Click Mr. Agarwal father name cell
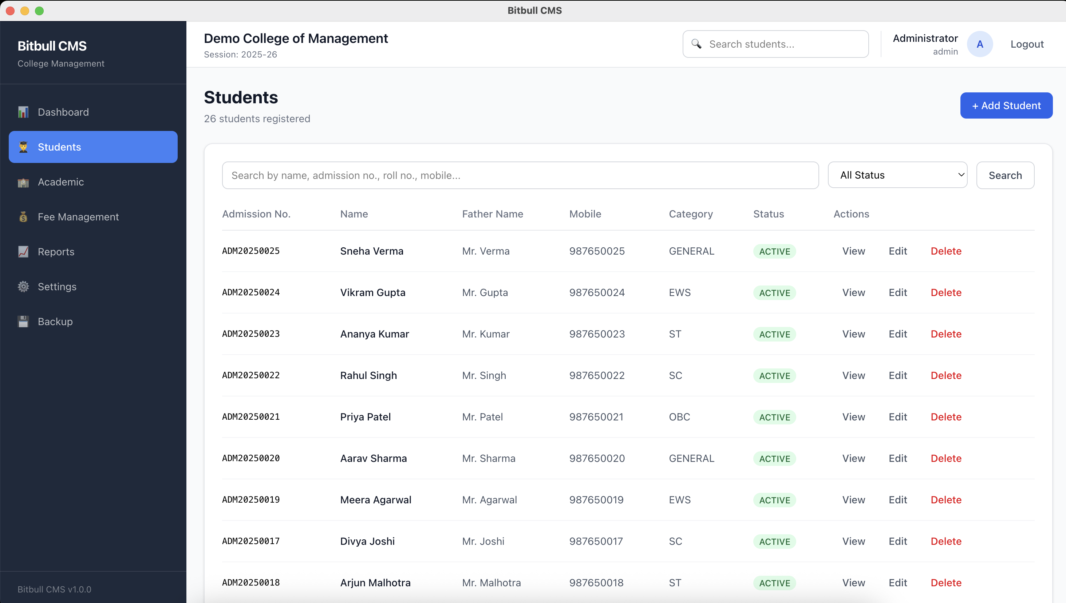 (489, 500)
